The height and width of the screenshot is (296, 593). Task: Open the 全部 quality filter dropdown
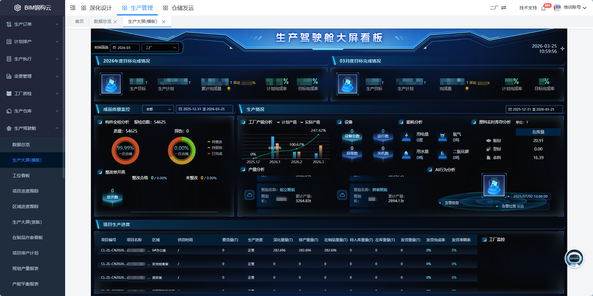click(x=158, y=109)
